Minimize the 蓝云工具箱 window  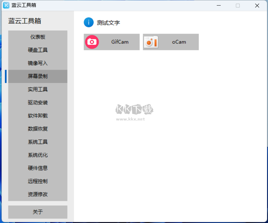tap(219, 6)
